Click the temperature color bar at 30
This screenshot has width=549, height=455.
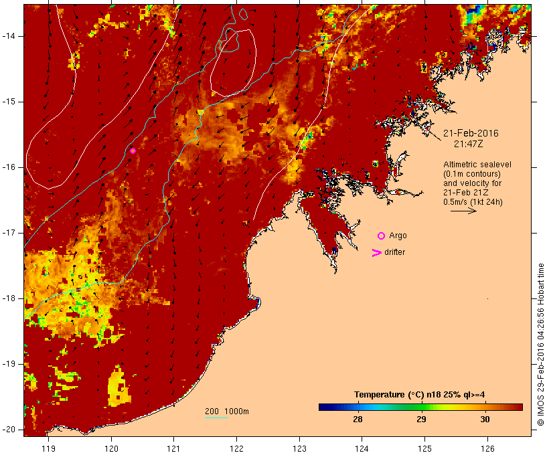click(x=485, y=407)
